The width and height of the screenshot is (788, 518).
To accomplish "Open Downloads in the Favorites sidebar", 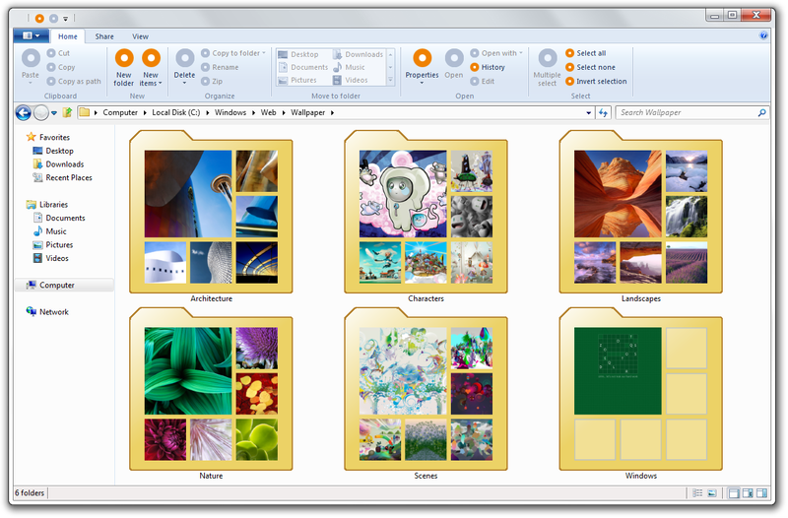I will pyautogui.click(x=64, y=164).
